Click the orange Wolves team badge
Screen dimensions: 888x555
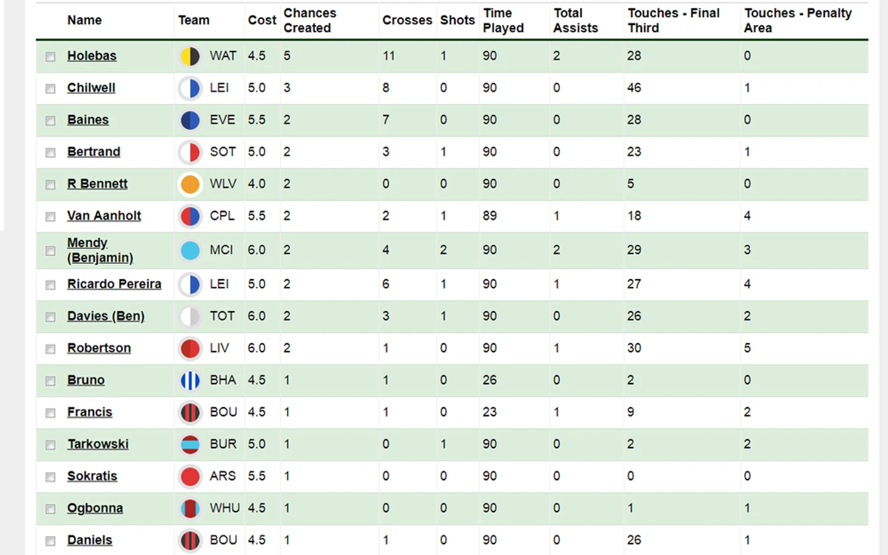click(190, 184)
